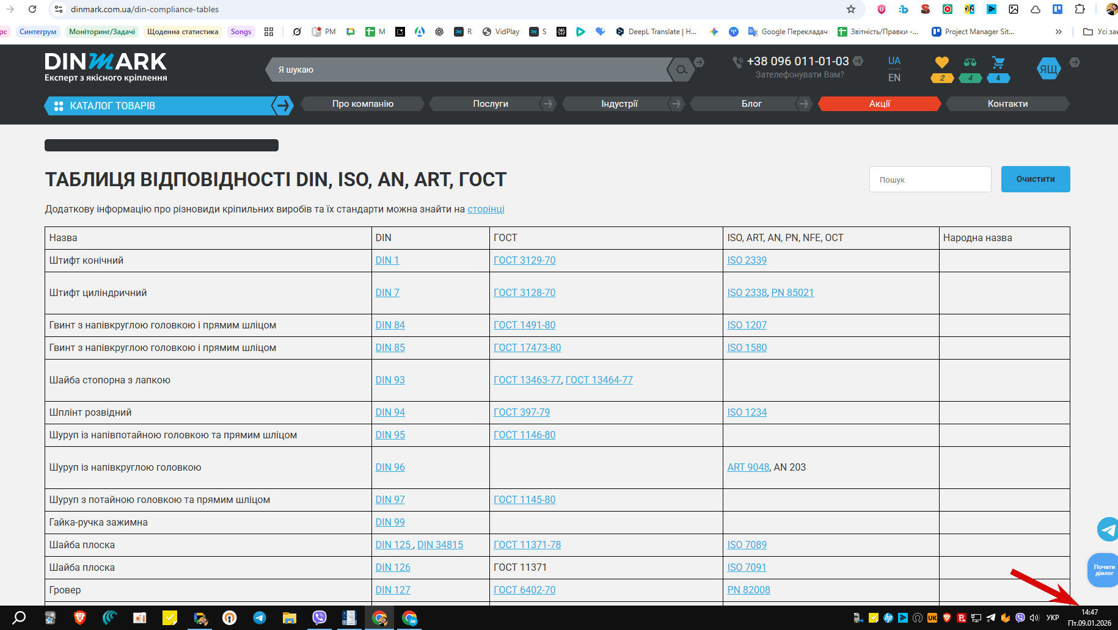Open the ART 9048 link
This screenshot has height=630, width=1118.
click(748, 467)
